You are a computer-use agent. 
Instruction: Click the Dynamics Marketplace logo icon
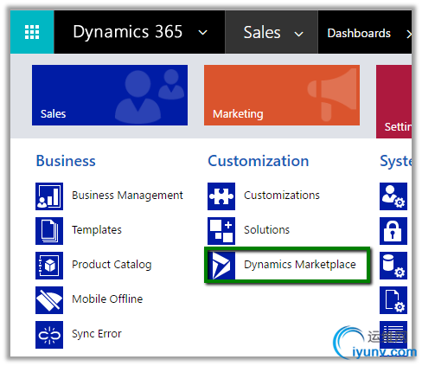coord(221,266)
